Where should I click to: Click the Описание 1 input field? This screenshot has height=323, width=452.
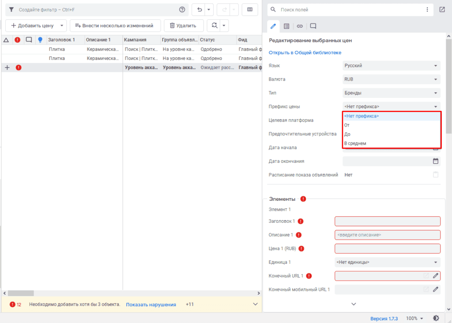tap(388, 235)
